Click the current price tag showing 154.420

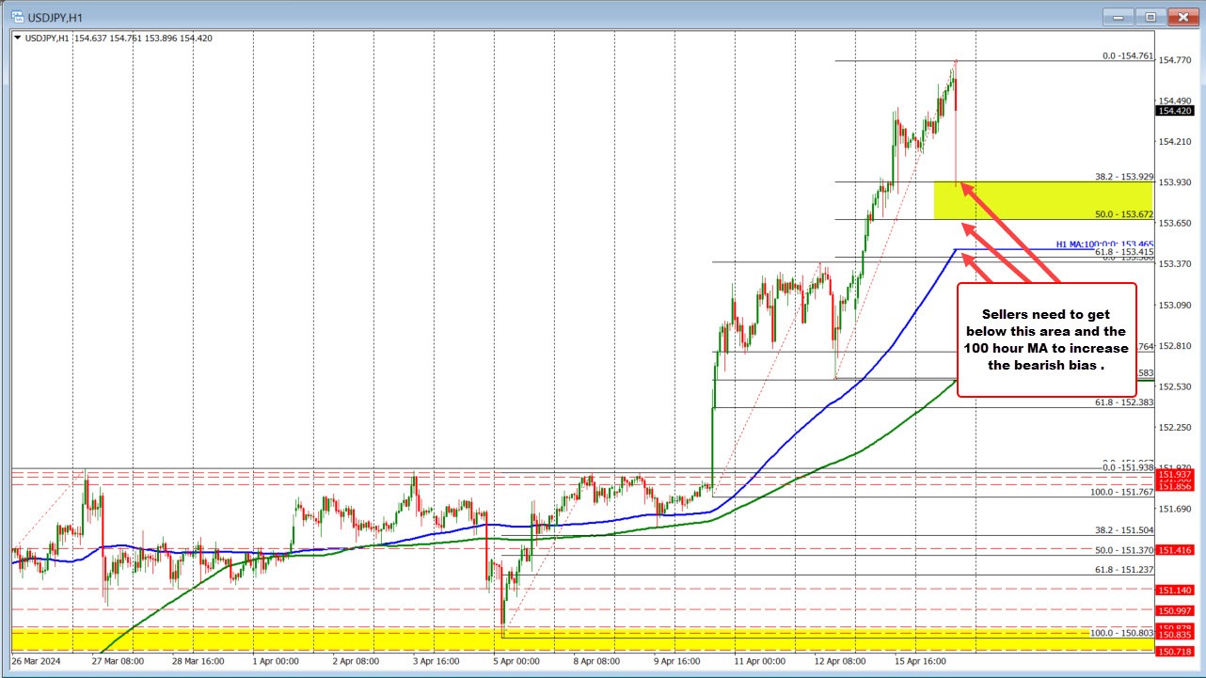coord(1176,110)
